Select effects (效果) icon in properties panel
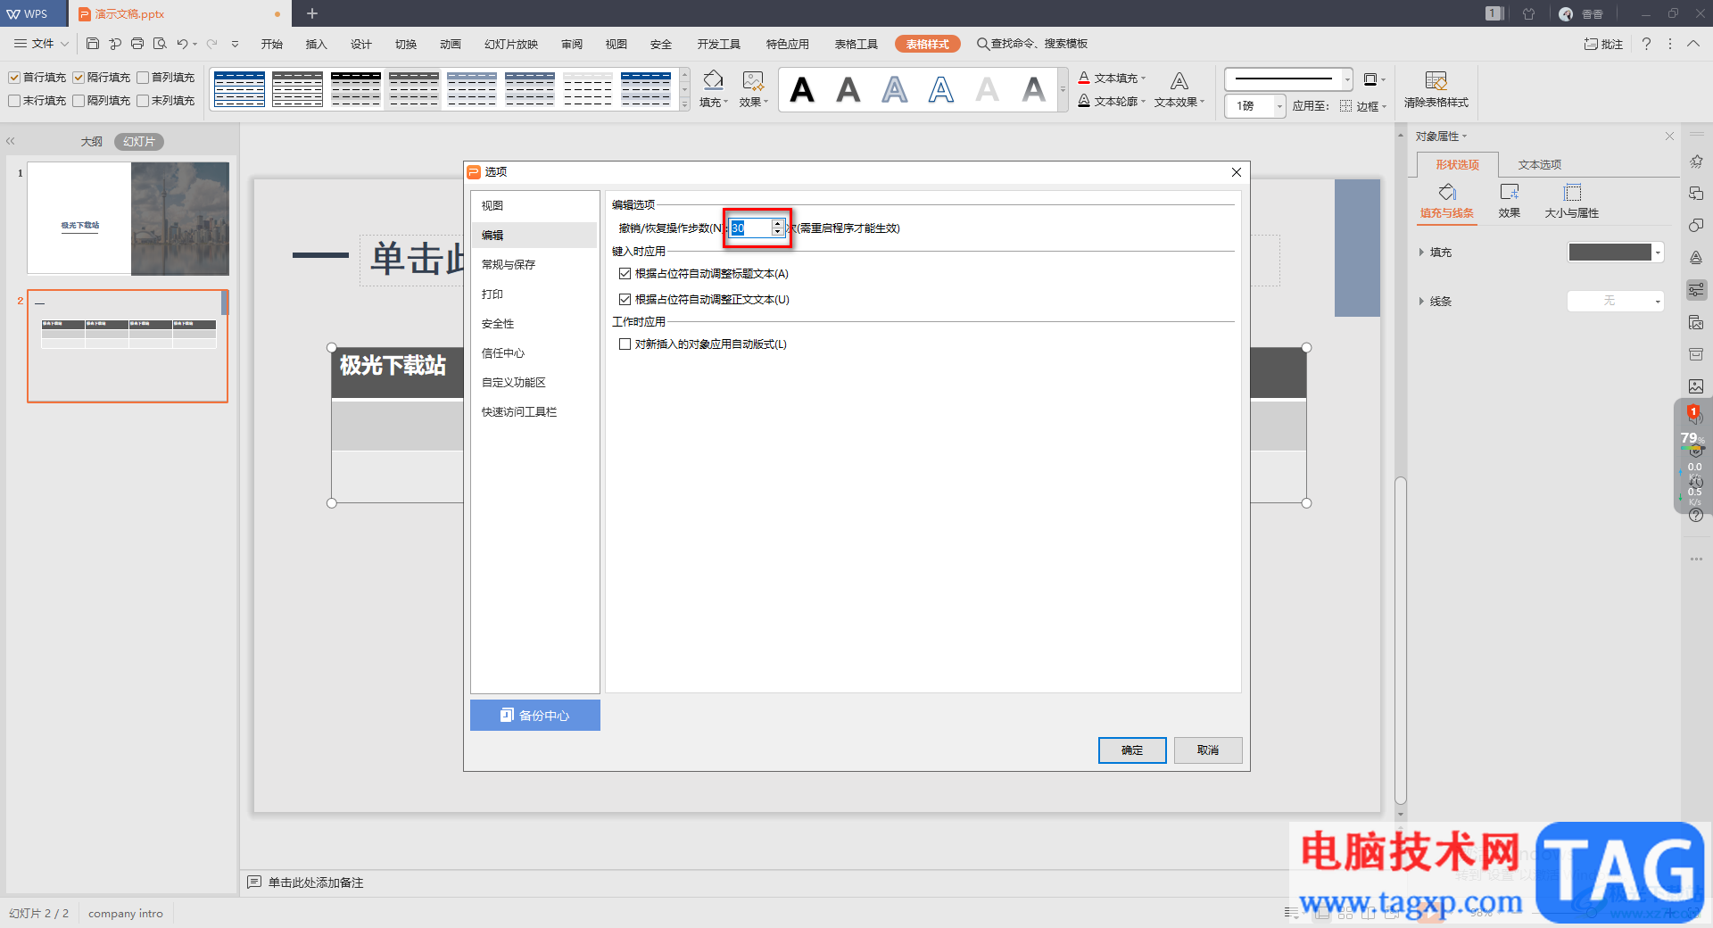This screenshot has width=1713, height=928. 1510,201
